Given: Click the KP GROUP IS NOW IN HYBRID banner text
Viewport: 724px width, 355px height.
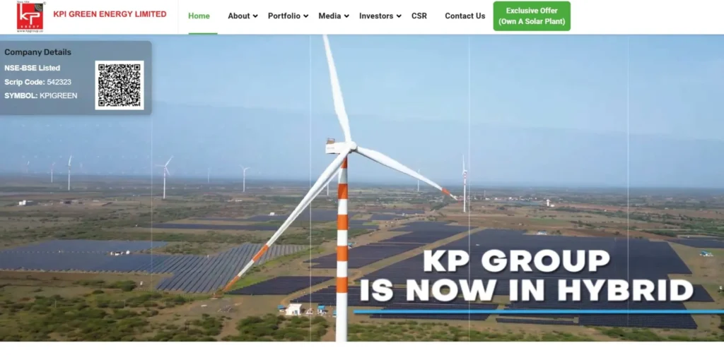Looking at the screenshot, I should pos(525,276).
